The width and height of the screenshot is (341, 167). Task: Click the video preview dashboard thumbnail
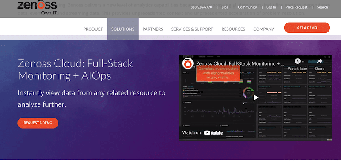(x=255, y=98)
